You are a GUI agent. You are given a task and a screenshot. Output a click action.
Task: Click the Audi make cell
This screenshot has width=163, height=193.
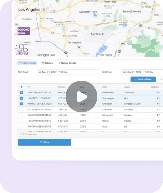(104, 126)
